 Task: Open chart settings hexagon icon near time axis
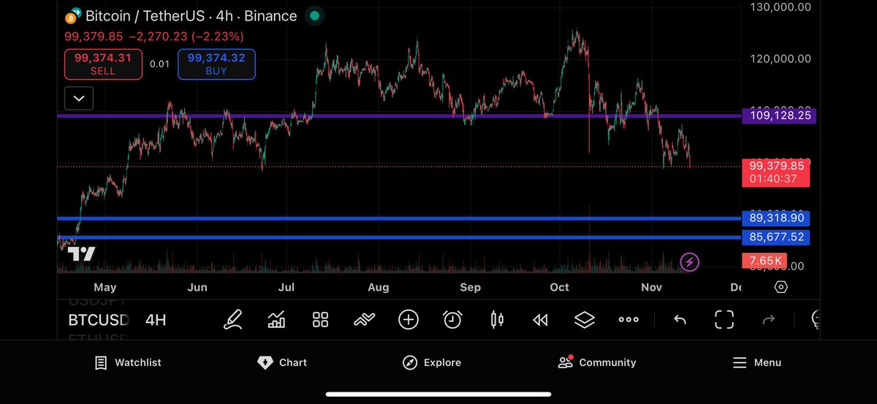781,287
